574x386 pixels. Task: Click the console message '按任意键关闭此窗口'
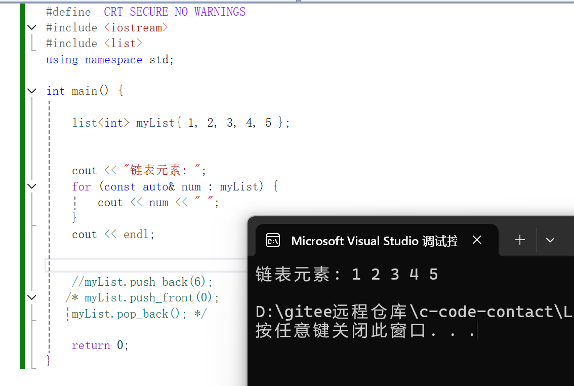[x=340, y=331]
